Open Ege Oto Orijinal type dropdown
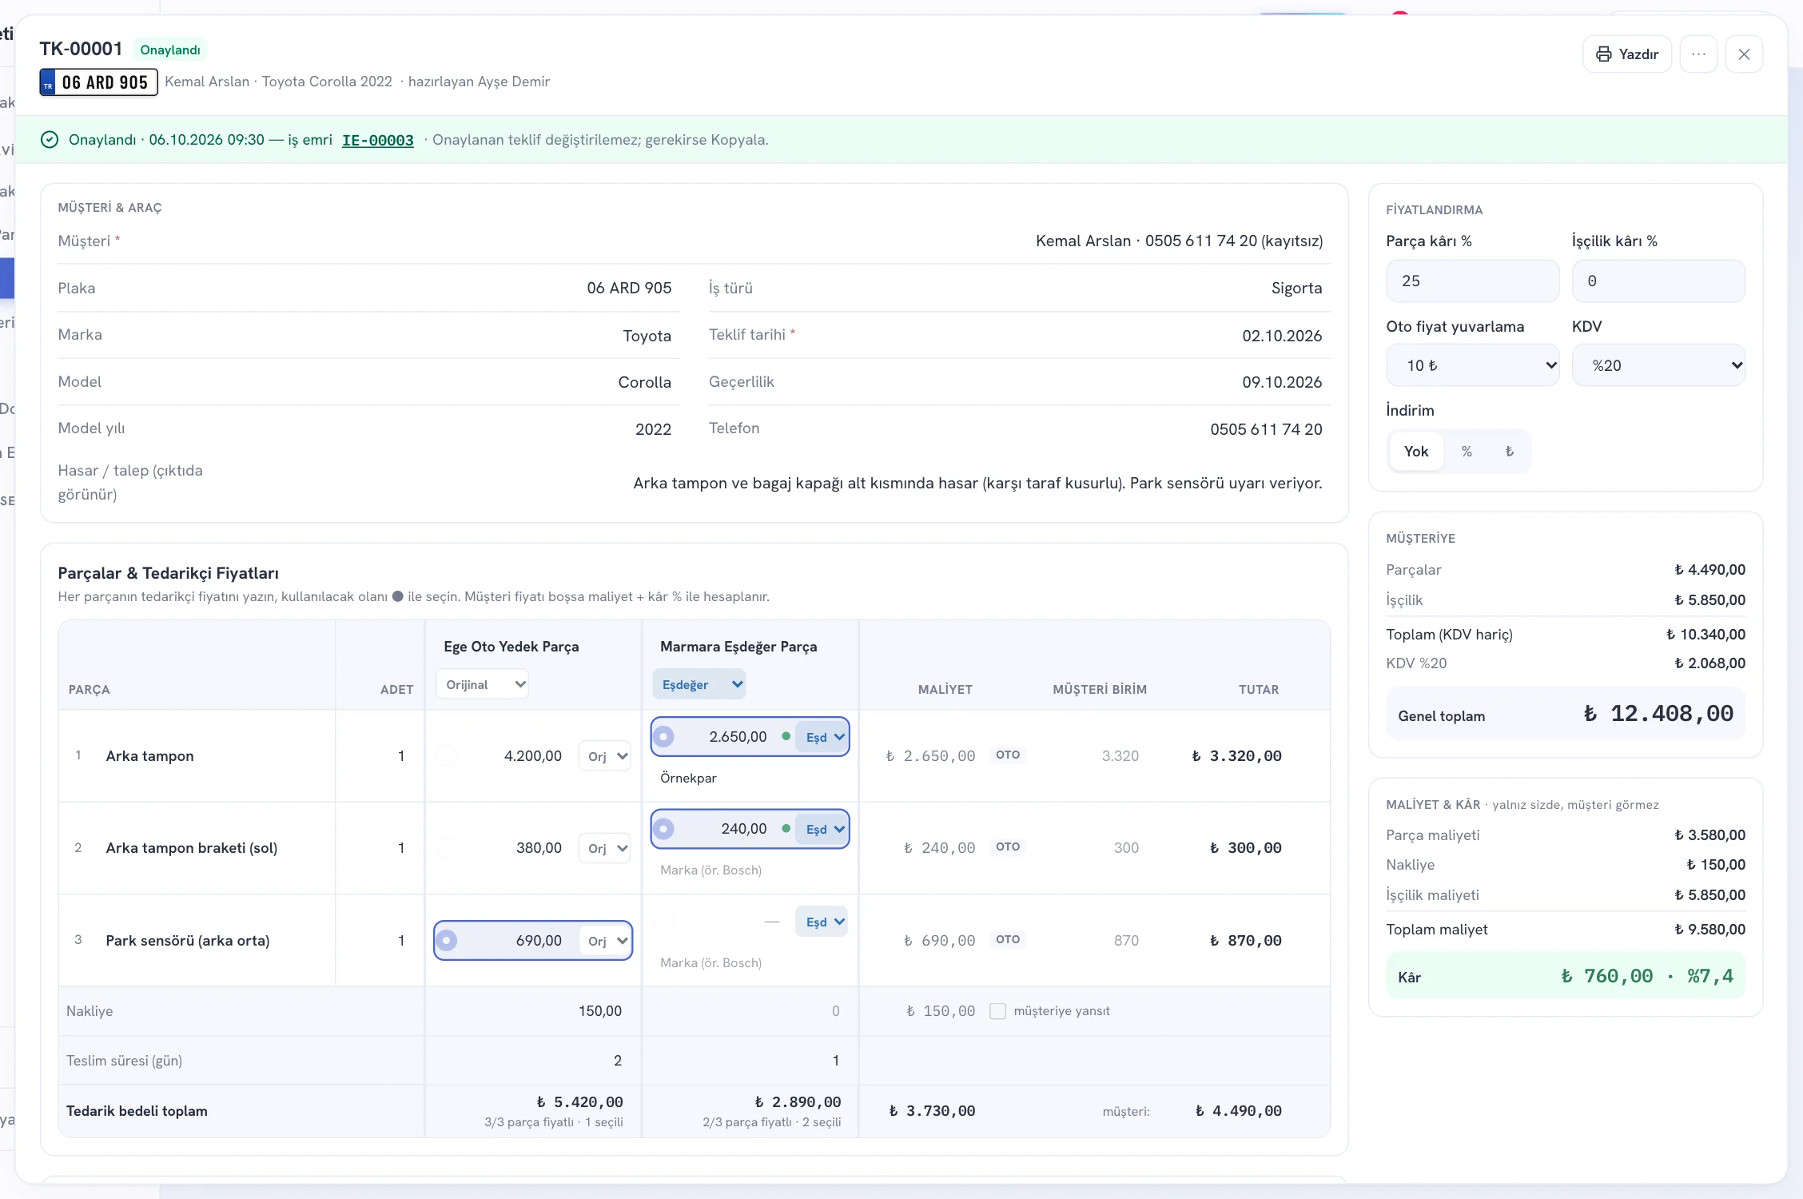Screen dimensions: 1803x1199 482,684
